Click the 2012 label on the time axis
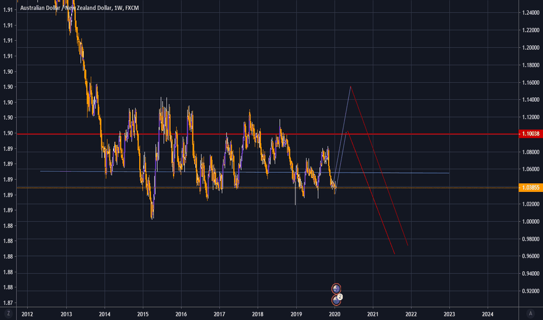This screenshot has height=320, width=543. [27, 314]
